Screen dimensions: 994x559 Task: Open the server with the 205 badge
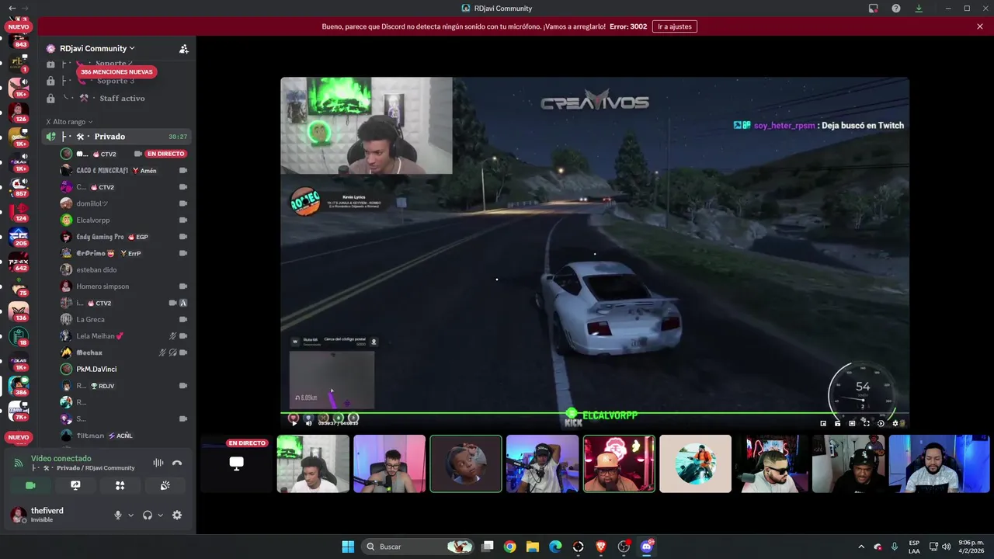coord(19,235)
